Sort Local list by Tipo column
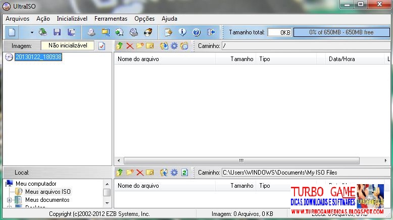This screenshot has height=220, width=393. [x=273, y=186]
